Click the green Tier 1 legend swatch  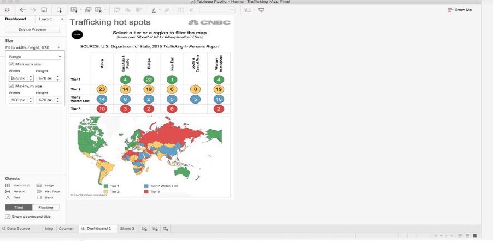pyautogui.click(x=106, y=186)
